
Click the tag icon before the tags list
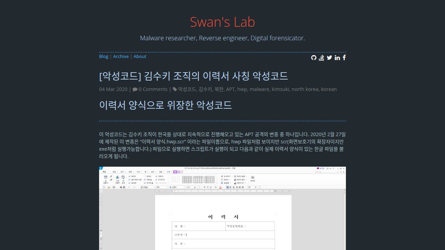[175, 89]
